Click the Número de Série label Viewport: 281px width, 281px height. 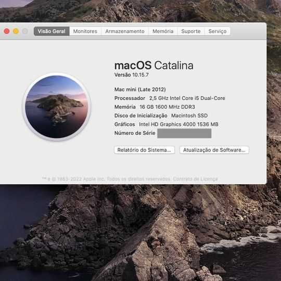pyautogui.click(x=135, y=133)
